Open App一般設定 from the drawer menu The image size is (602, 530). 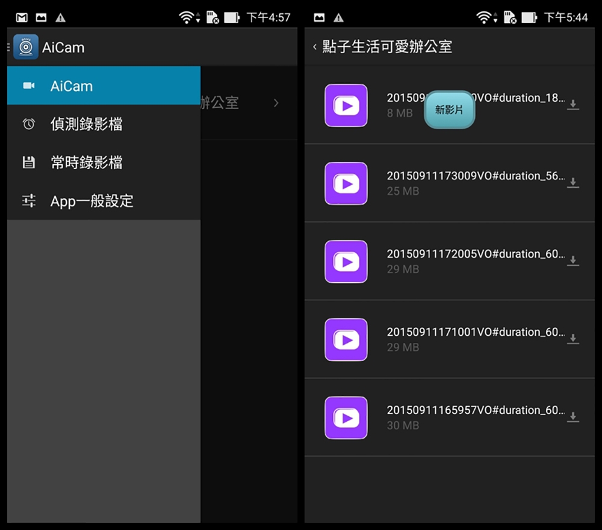(x=104, y=201)
